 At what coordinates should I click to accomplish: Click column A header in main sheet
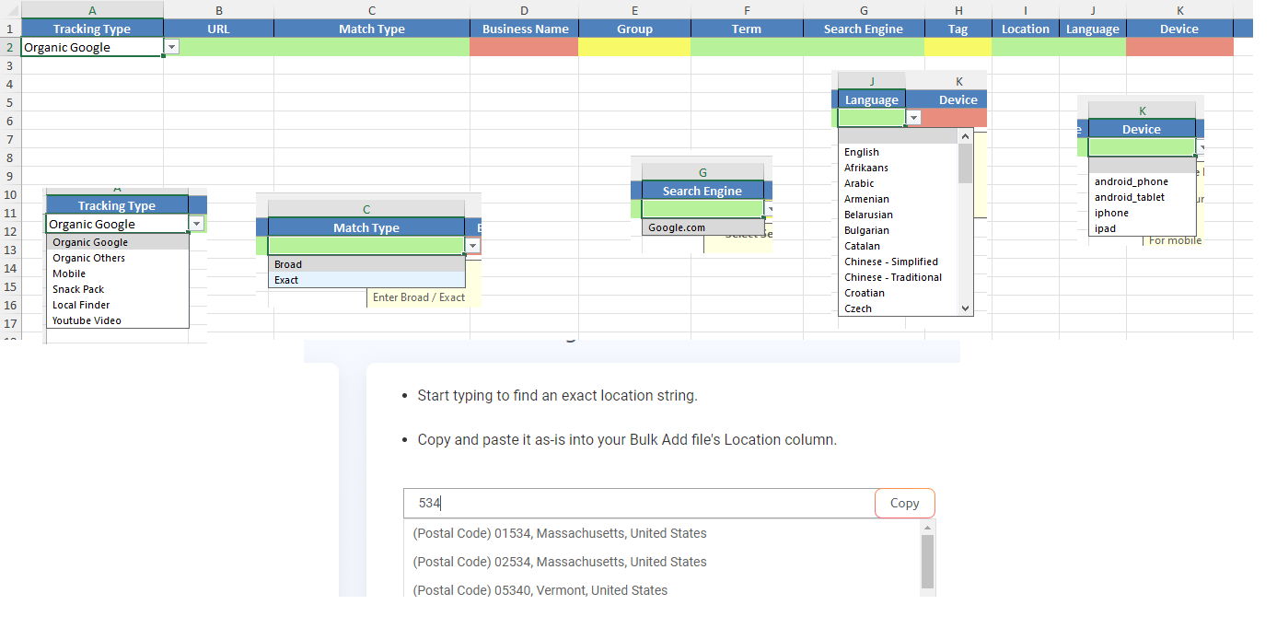coord(92,9)
